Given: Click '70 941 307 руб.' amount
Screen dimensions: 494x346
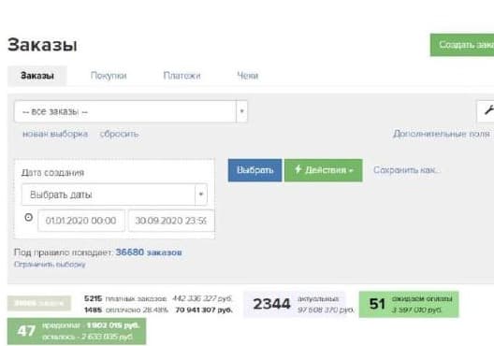Looking at the screenshot, I should 204,310.
